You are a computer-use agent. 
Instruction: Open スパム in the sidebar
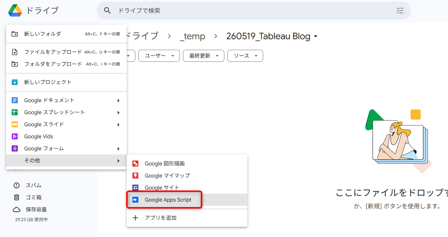[34, 185]
